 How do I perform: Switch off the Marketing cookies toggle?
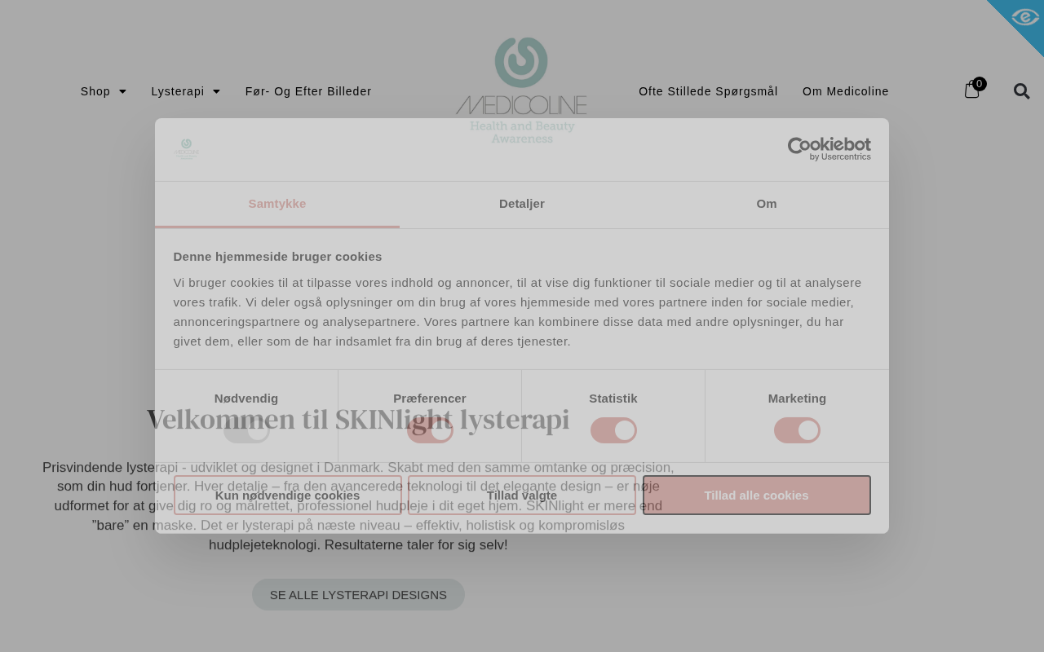coord(797,430)
